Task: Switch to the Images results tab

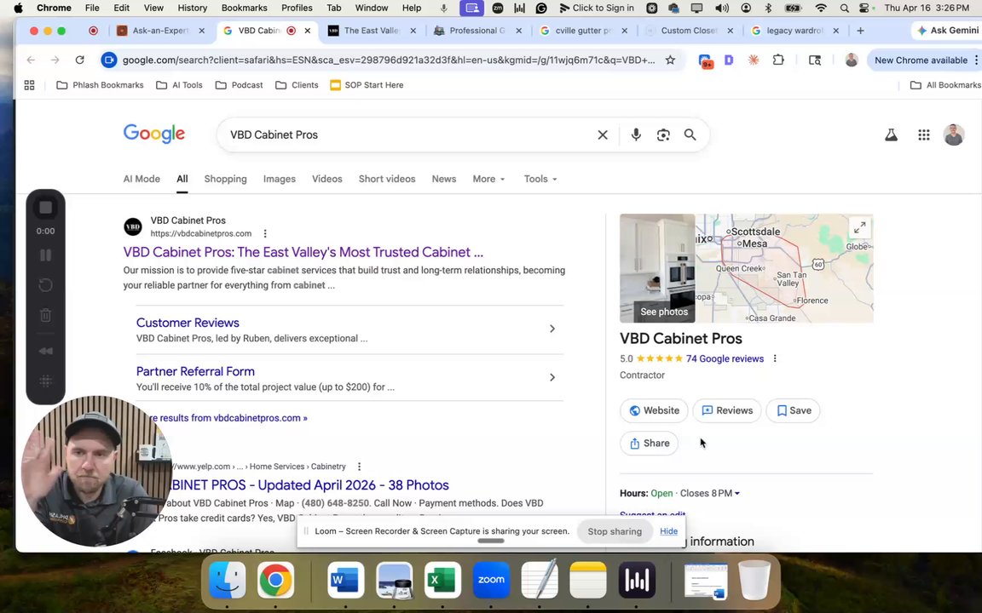Action: coord(280,179)
